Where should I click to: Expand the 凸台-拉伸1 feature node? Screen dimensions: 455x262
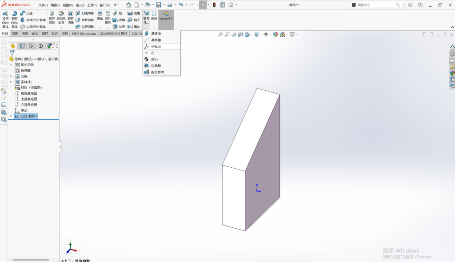click(x=11, y=116)
